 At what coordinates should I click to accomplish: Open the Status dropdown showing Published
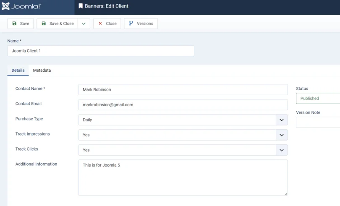[318, 99]
